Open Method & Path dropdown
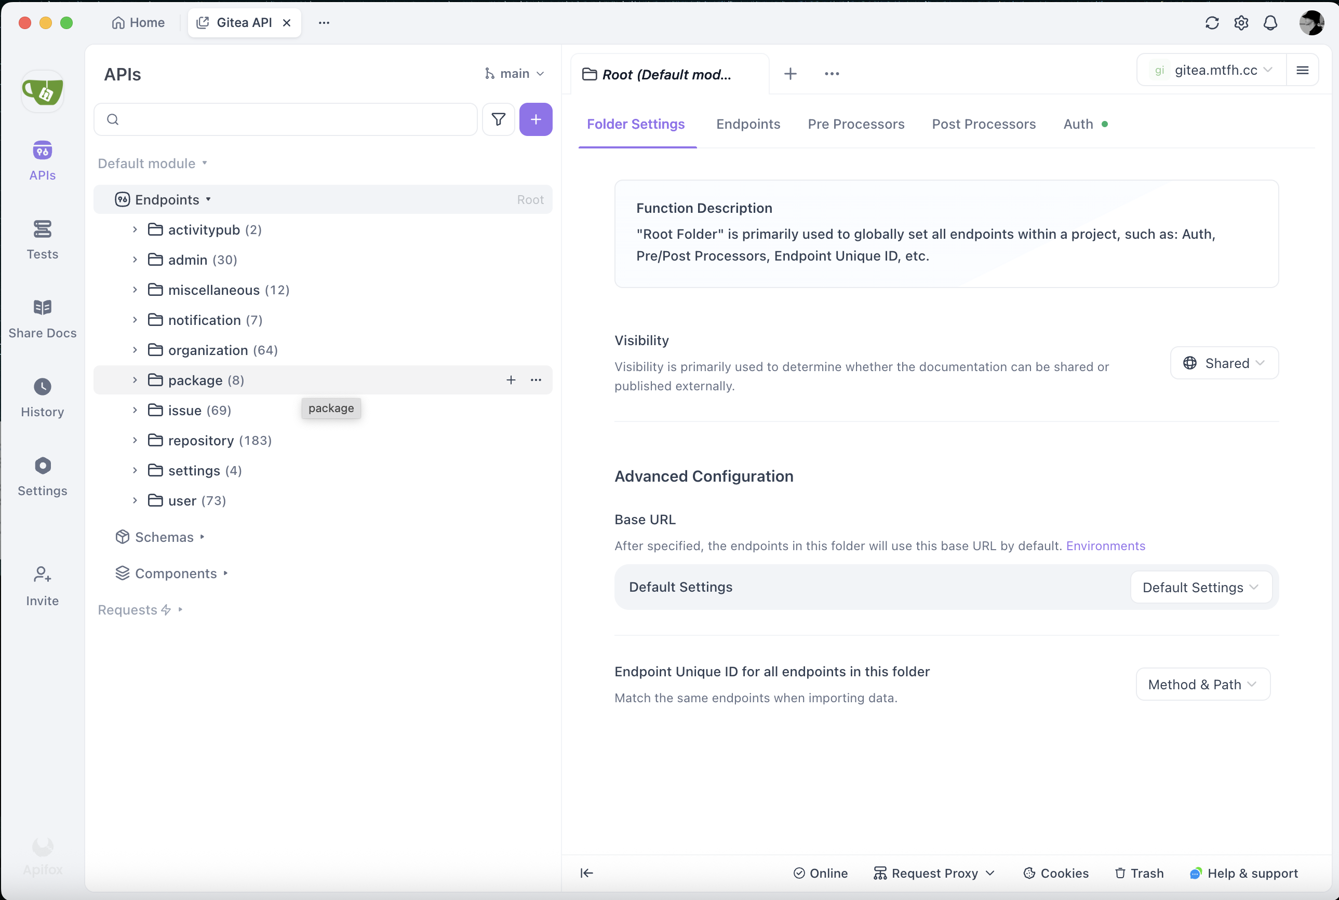The width and height of the screenshot is (1339, 900). click(1202, 684)
